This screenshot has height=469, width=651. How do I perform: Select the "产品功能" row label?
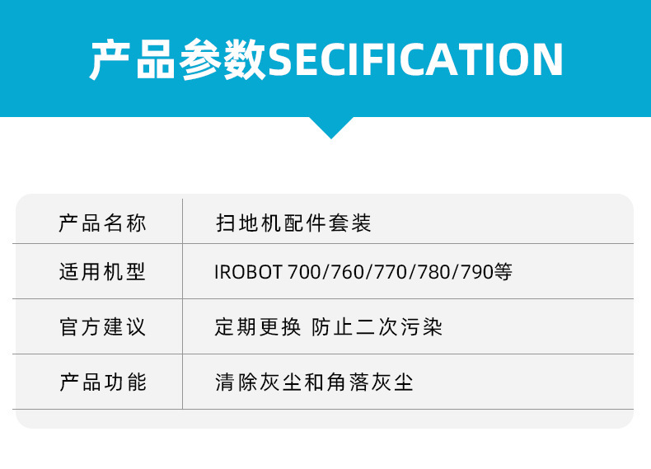click(x=102, y=382)
